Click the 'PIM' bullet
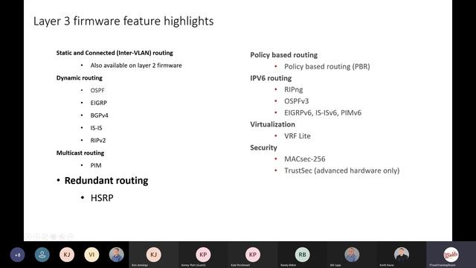This screenshot has height=268, width=476. (x=96, y=165)
